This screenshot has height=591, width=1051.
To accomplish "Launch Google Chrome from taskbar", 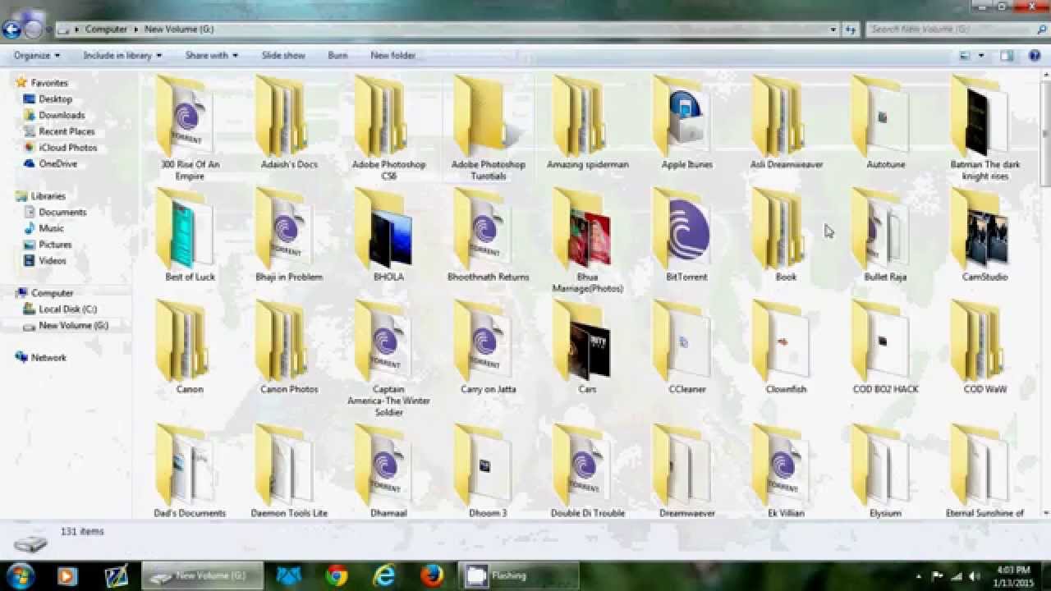I will pyautogui.click(x=337, y=575).
